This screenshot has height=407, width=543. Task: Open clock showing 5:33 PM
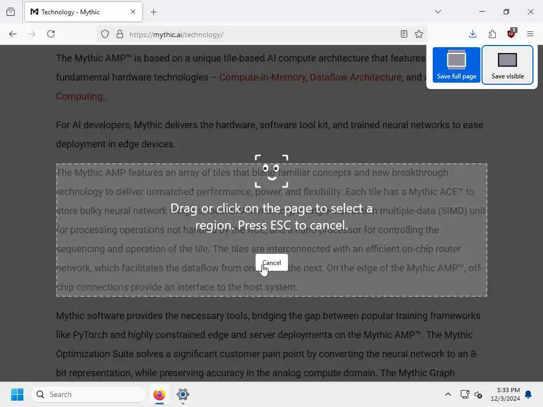click(505, 394)
